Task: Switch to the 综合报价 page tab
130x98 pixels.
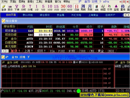Action: click(45, 15)
